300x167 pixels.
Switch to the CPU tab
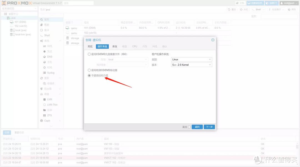point(135,46)
